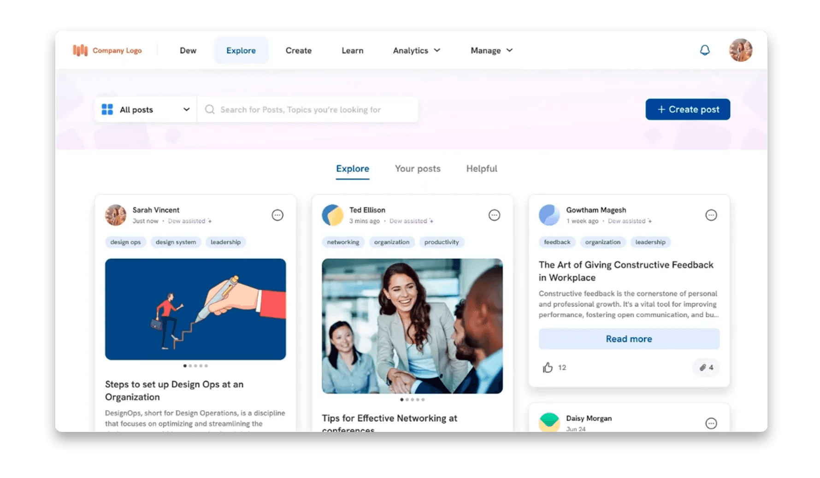Click Daisy Morgan's avatar
Screen dimensions: 820x478
pyautogui.click(x=549, y=422)
